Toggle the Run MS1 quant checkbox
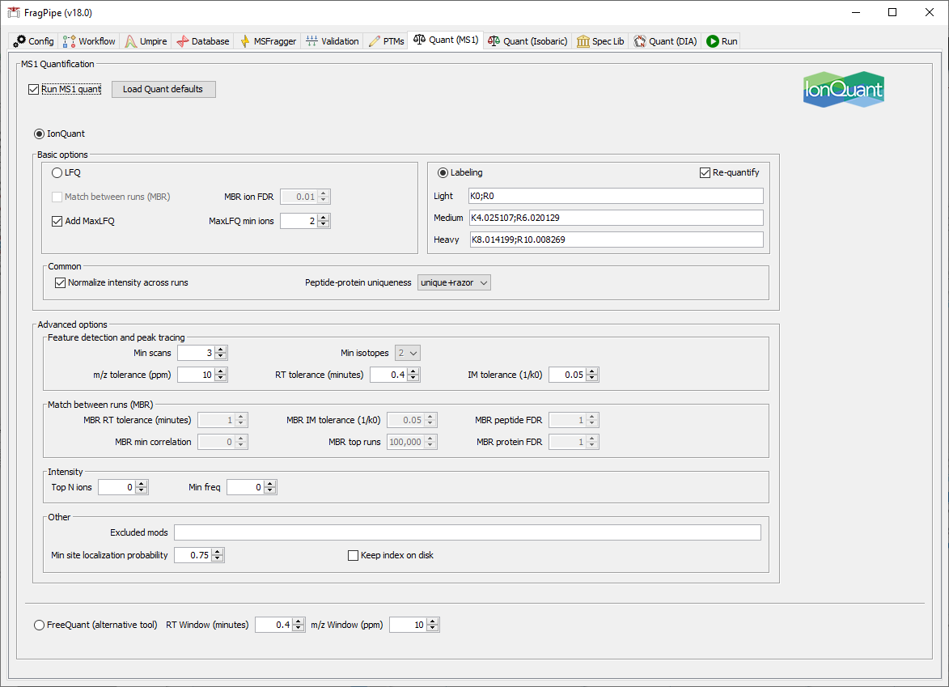 tap(34, 90)
